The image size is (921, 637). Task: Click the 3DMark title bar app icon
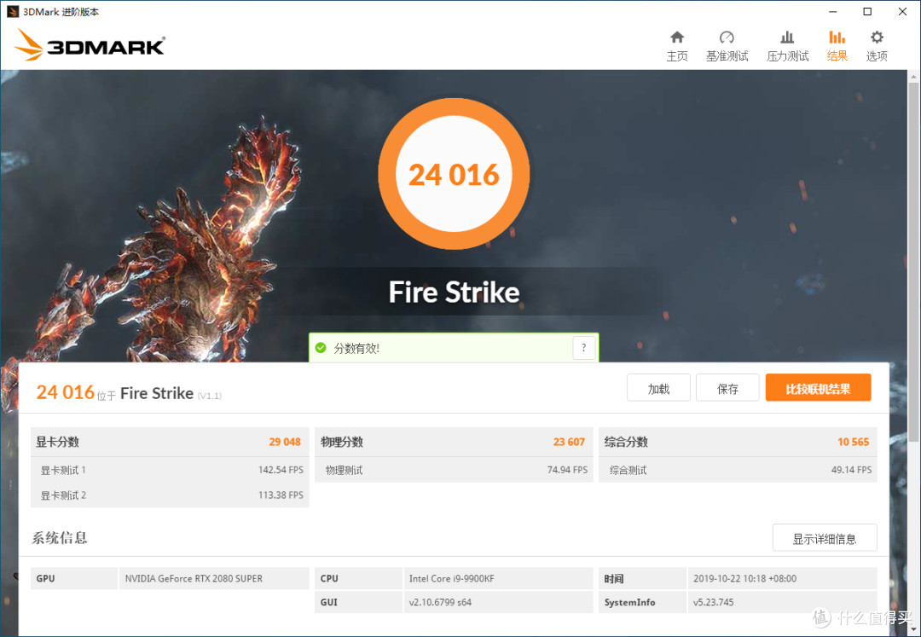pyautogui.click(x=13, y=12)
